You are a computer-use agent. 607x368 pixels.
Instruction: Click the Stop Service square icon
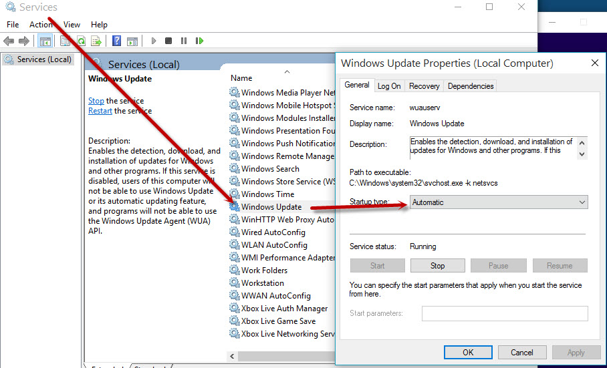pyautogui.click(x=168, y=41)
